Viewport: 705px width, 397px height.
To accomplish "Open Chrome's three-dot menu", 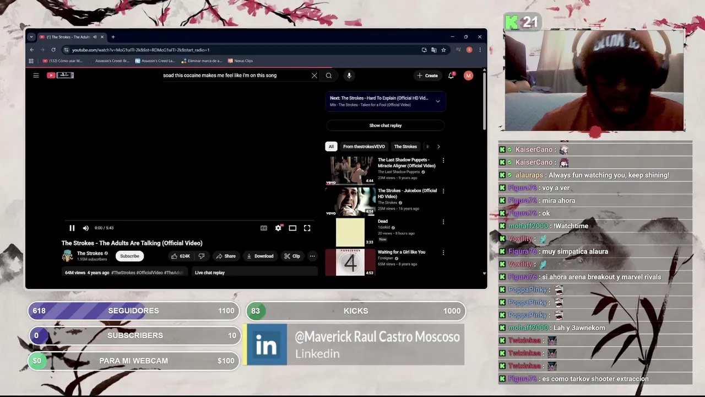I will point(480,50).
